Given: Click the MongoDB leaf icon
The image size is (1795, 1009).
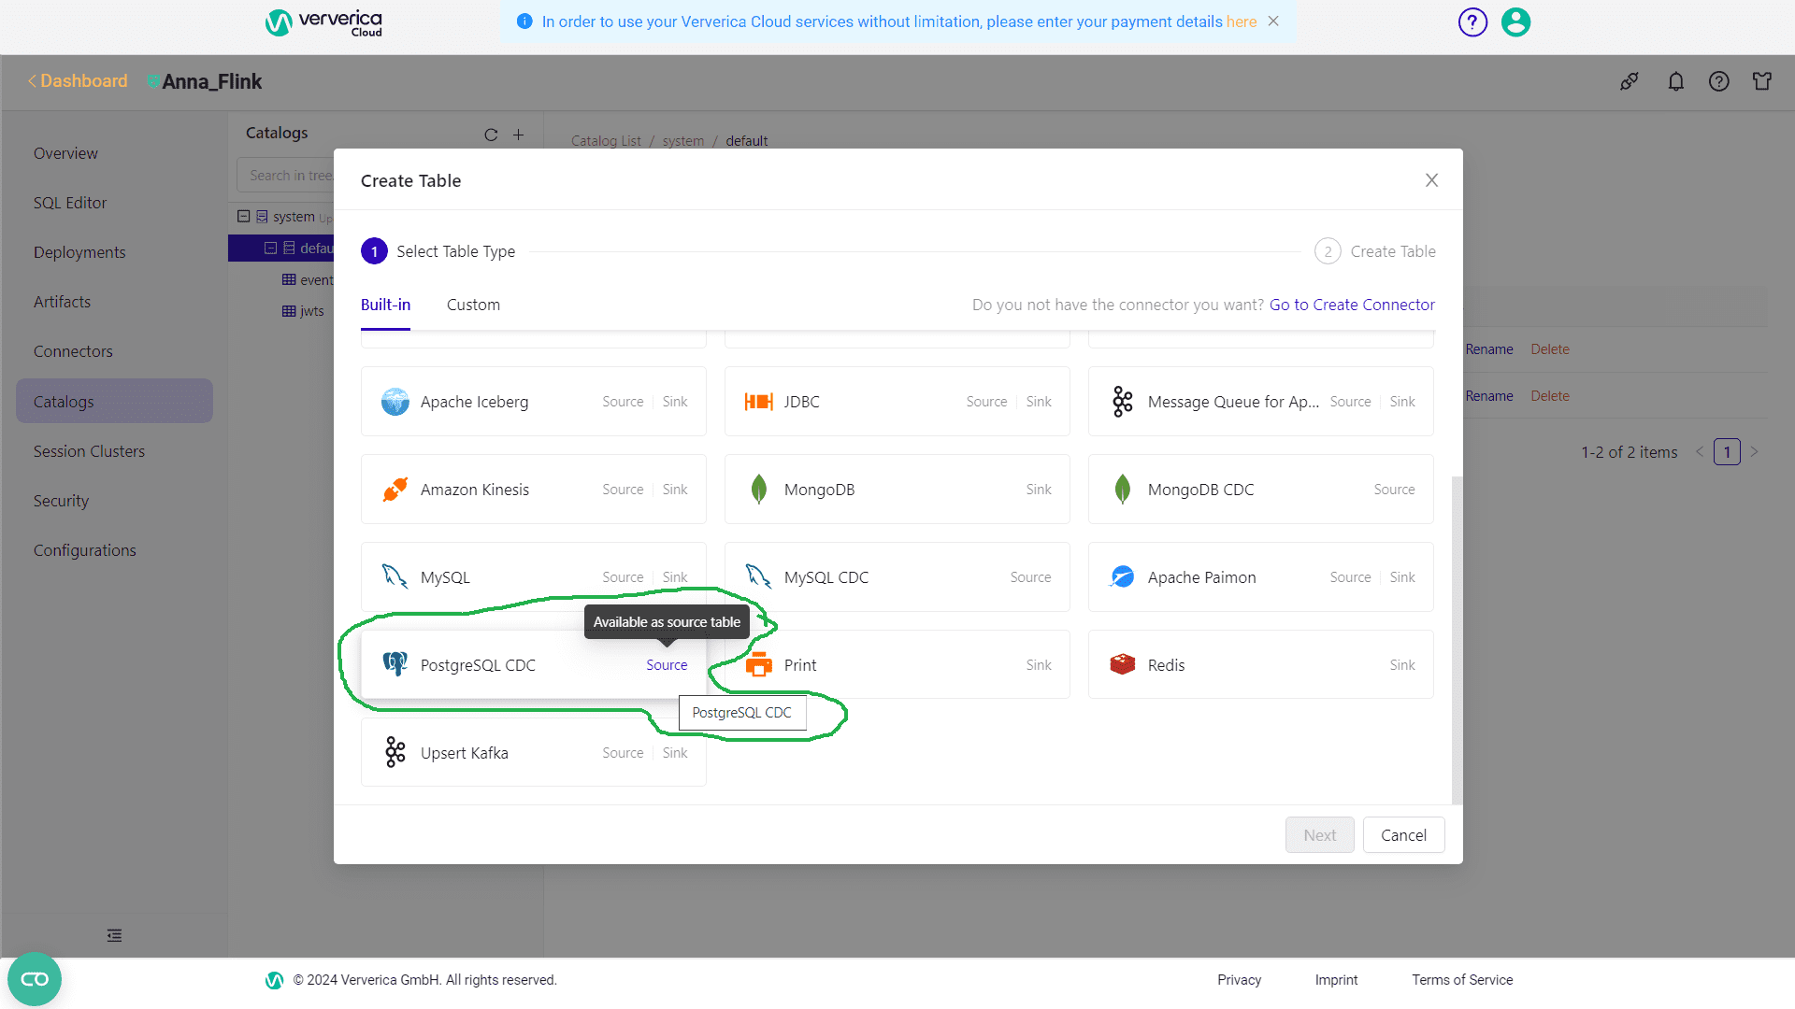Looking at the screenshot, I should [759, 490].
